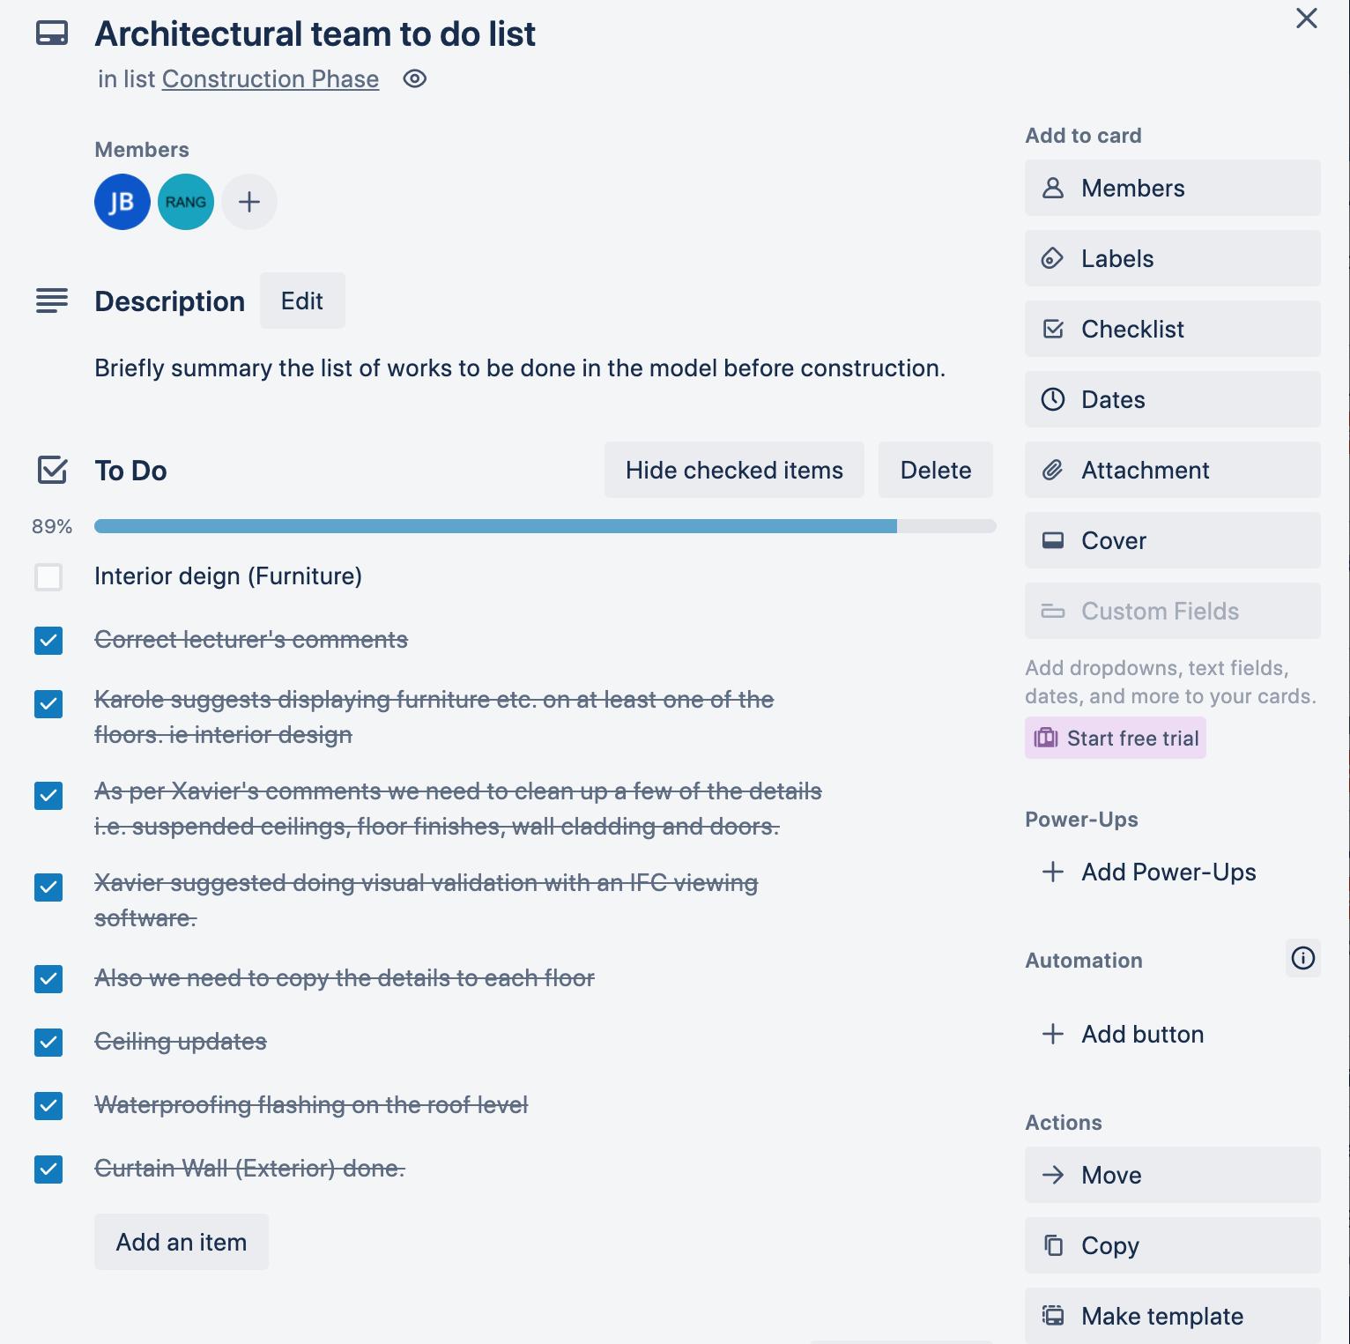
Task: Uncheck the Ceiling updates item
Action: [48, 1043]
